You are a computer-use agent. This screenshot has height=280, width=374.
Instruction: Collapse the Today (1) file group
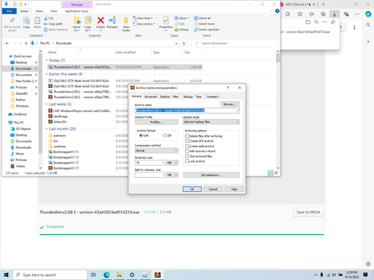46,60
